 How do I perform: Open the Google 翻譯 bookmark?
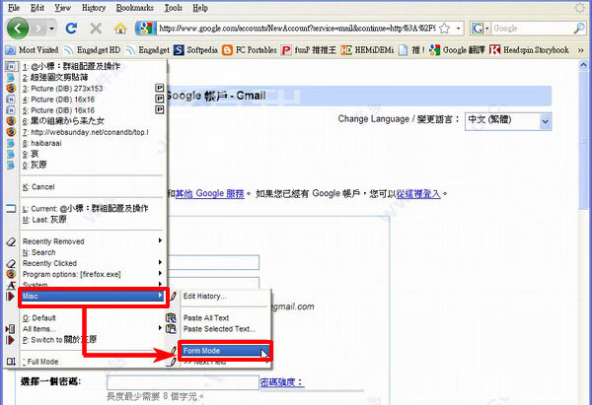(457, 50)
